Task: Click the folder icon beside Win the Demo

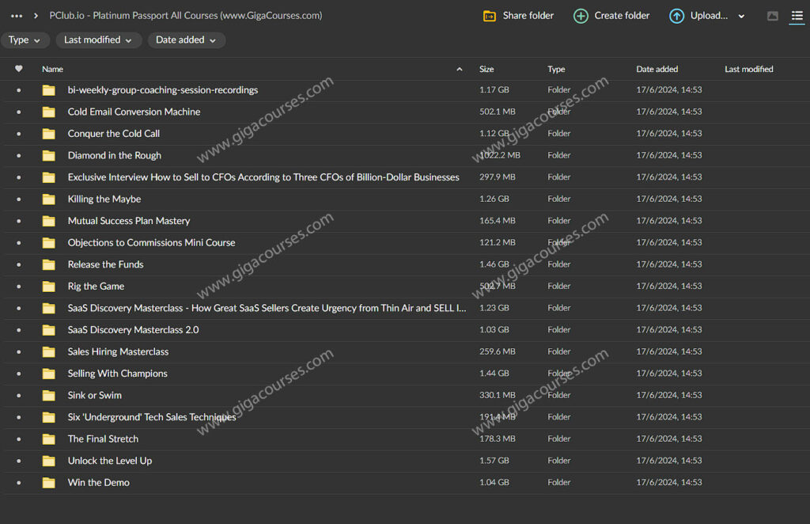Action: pos(49,482)
